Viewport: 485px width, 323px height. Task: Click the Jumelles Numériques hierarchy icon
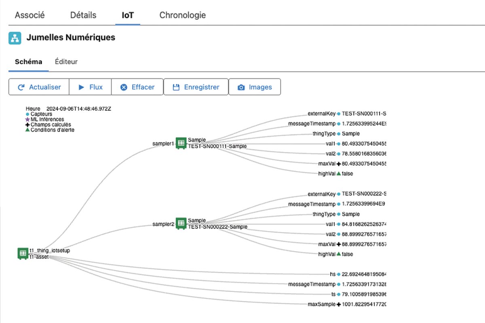click(x=15, y=38)
